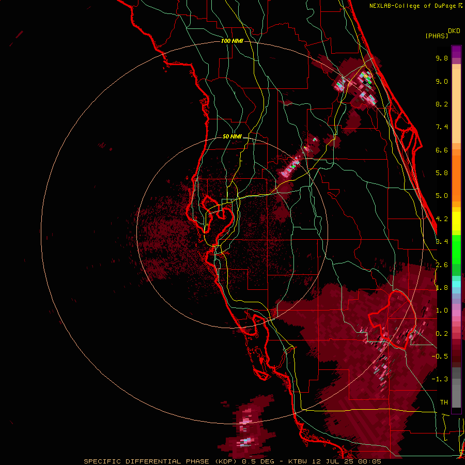
Task: Select the 0.2 value on the scale
Action: (442, 334)
